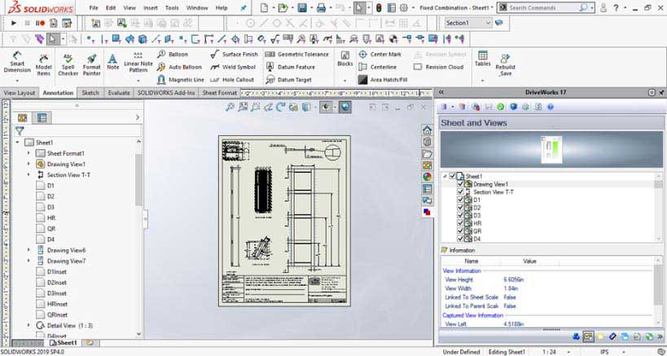667x356 pixels.
Task: Expand Section View T-T in feature tree
Action: coord(29,174)
